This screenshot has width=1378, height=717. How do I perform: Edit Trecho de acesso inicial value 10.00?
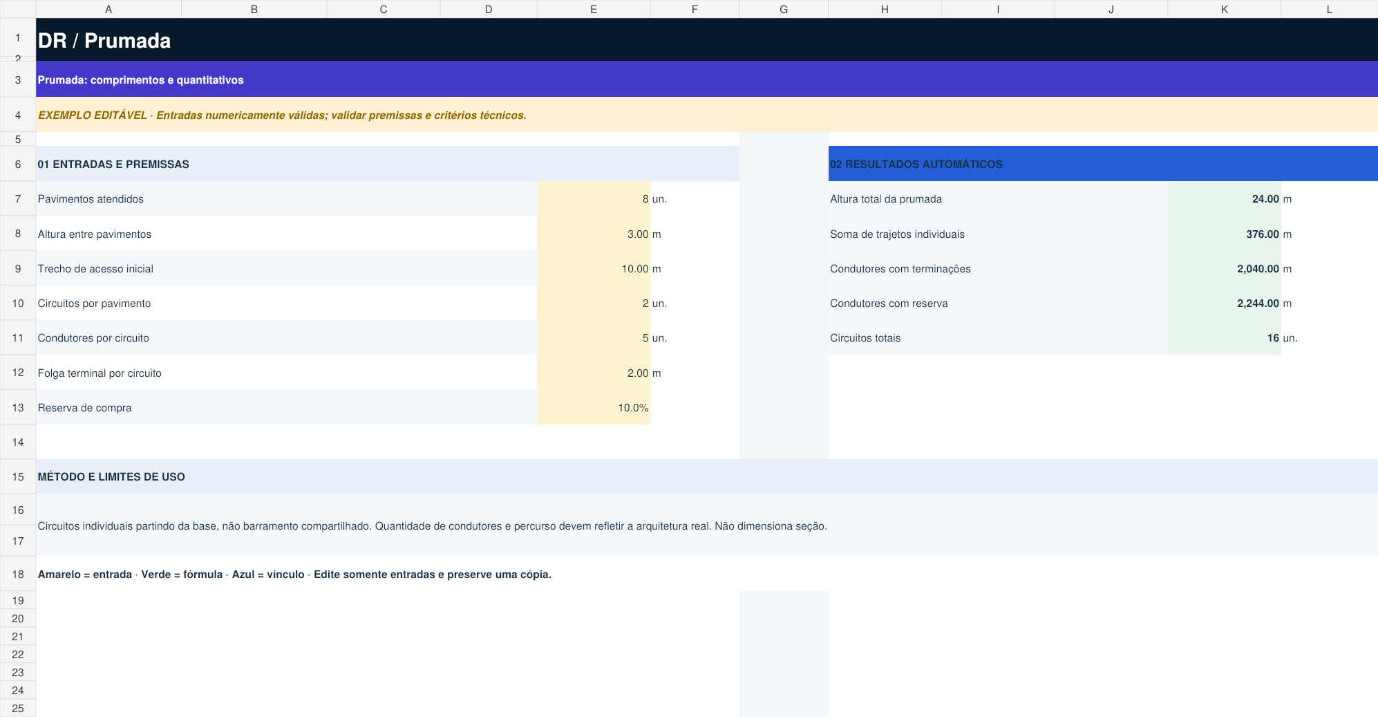point(593,268)
